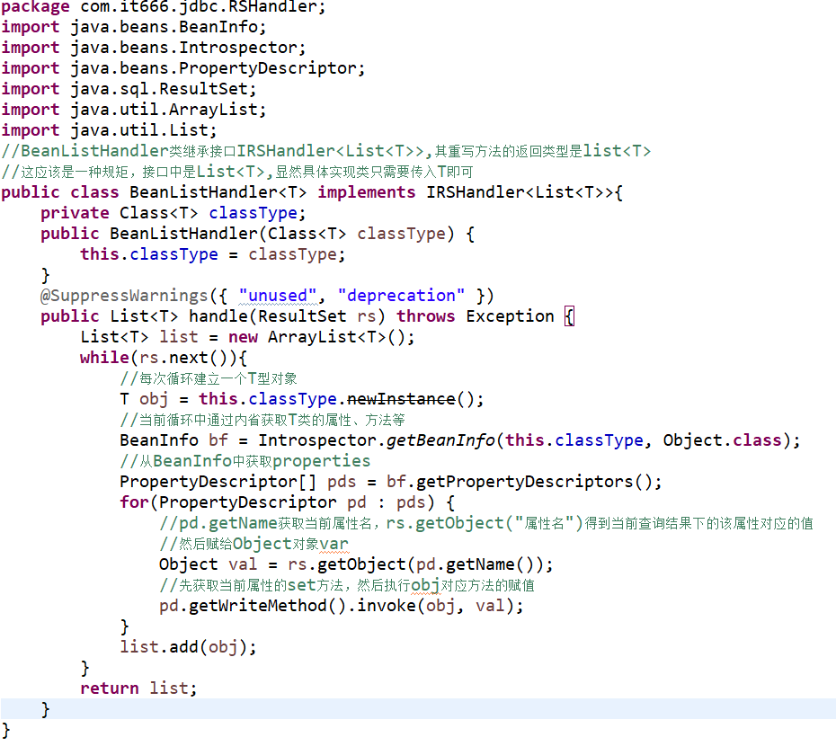Click the return list statement
Screen dimensions: 836x746
pos(139,688)
